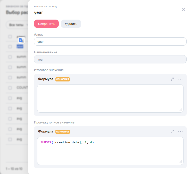
Task: Toggle the select-all checkbox in list header
Action: pyautogui.click(x=10, y=37)
